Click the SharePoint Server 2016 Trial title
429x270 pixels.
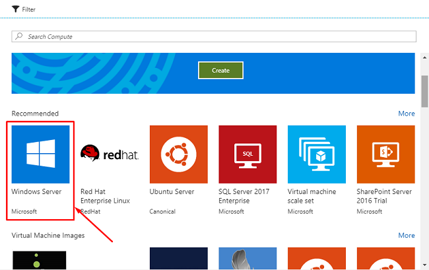click(384, 196)
